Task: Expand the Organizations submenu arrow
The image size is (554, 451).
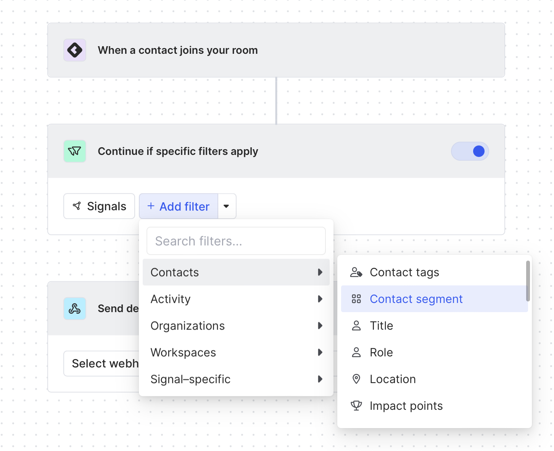Action: coord(320,325)
